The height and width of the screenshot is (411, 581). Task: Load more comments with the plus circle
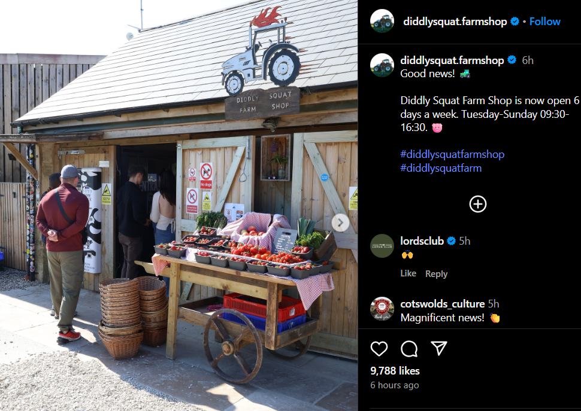[x=477, y=204]
